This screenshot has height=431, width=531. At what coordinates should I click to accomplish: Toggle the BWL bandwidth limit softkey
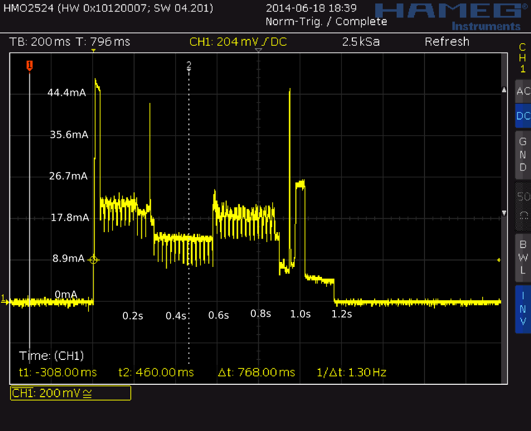click(523, 258)
